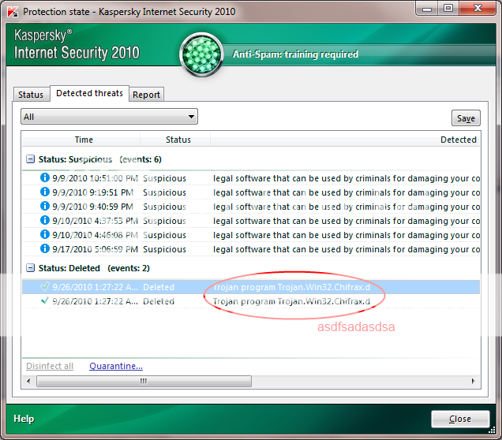Click the green protection status orb
Viewport: 502px width, 440px height.
click(201, 54)
